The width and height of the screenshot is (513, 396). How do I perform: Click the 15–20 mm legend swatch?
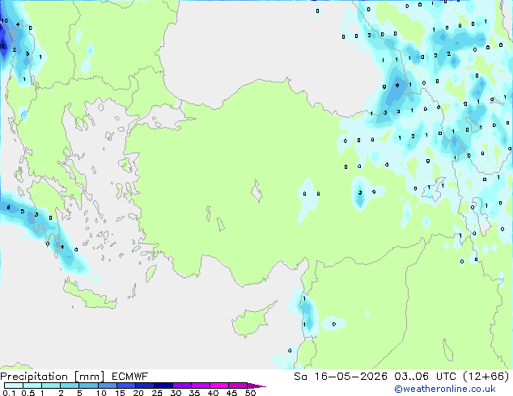click(125, 385)
